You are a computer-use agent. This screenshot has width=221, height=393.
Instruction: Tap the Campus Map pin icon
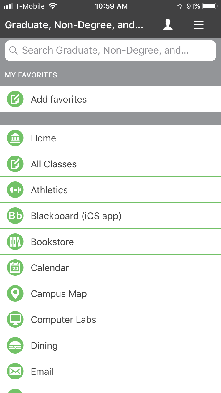tap(15, 293)
